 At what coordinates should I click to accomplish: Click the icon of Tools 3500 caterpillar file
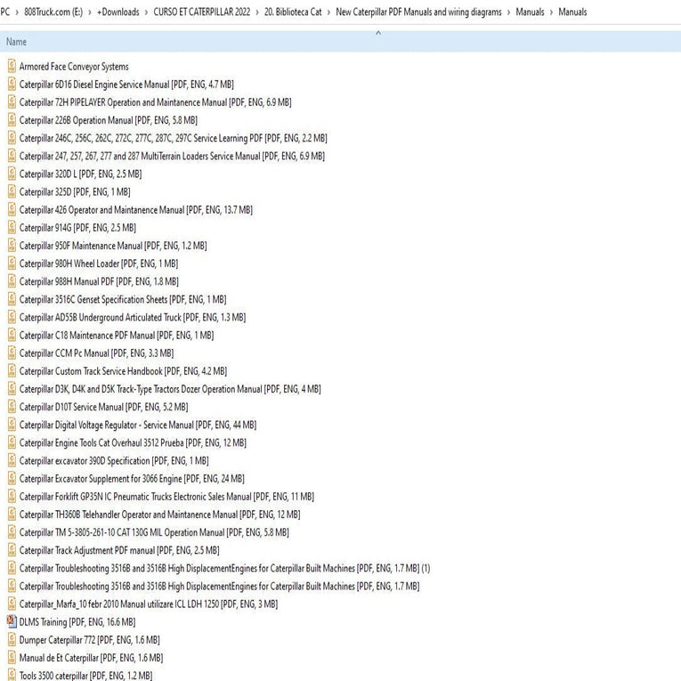click(x=12, y=676)
